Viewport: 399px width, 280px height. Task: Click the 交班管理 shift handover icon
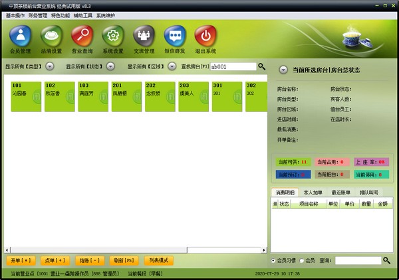click(144, 38)
